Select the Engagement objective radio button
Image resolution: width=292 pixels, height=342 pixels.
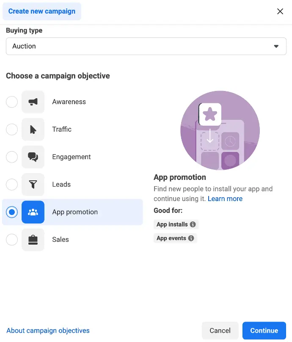pos(12,157)
